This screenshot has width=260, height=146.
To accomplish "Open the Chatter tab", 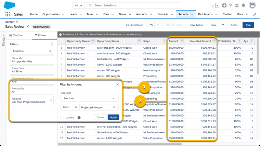I will click(227, 14).
